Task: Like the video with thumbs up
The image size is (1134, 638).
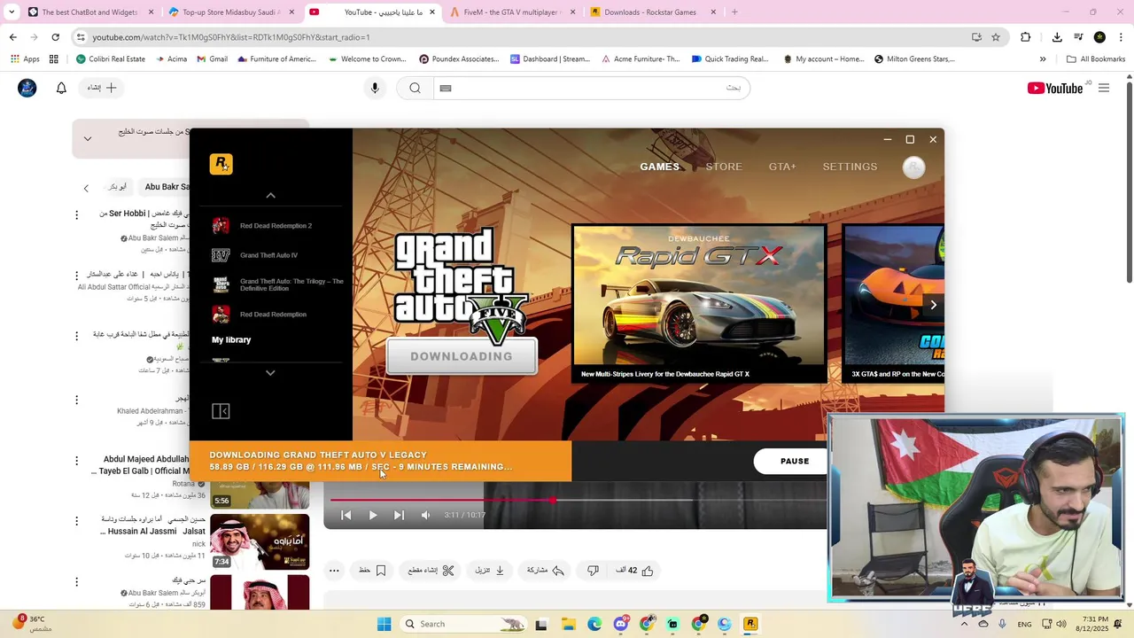Action: 634,571
